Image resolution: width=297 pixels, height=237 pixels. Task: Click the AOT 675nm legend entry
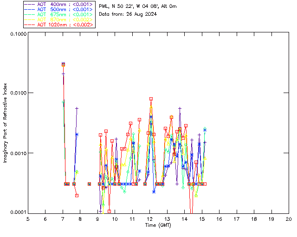59,14
